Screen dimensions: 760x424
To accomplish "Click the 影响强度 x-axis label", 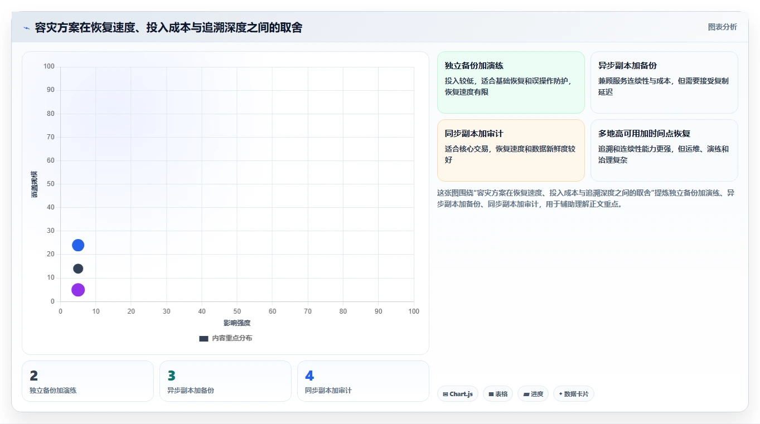I will click(237, 323).
